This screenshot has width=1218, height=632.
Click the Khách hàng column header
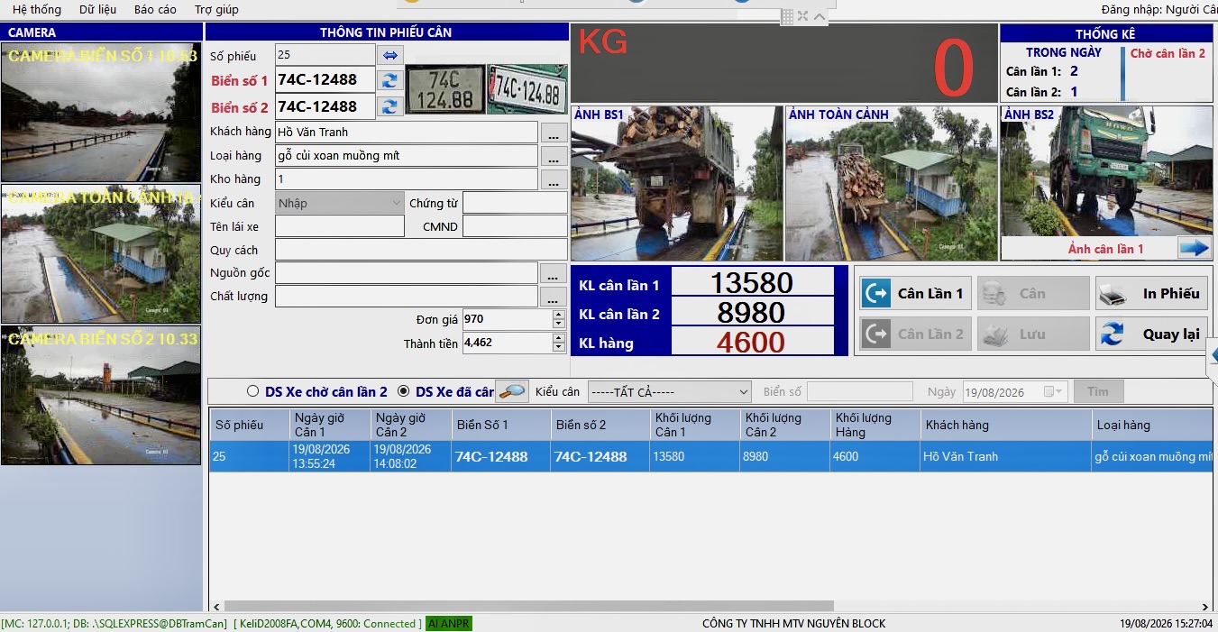pyautogui.click(x=1005, y=425)
